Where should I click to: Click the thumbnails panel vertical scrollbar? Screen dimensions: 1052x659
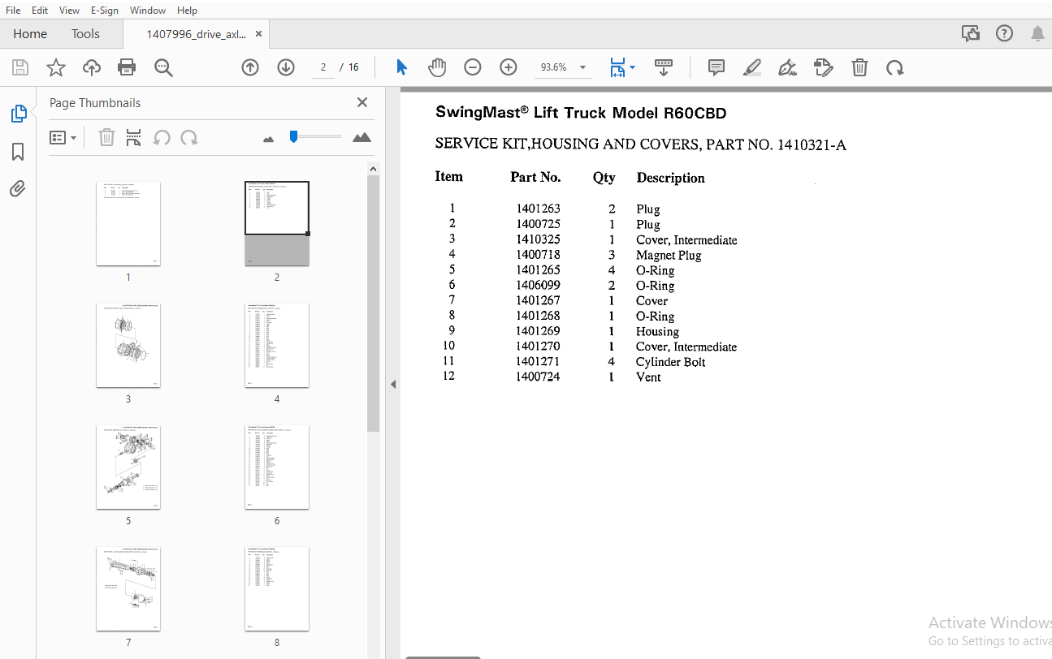(373, 304)
